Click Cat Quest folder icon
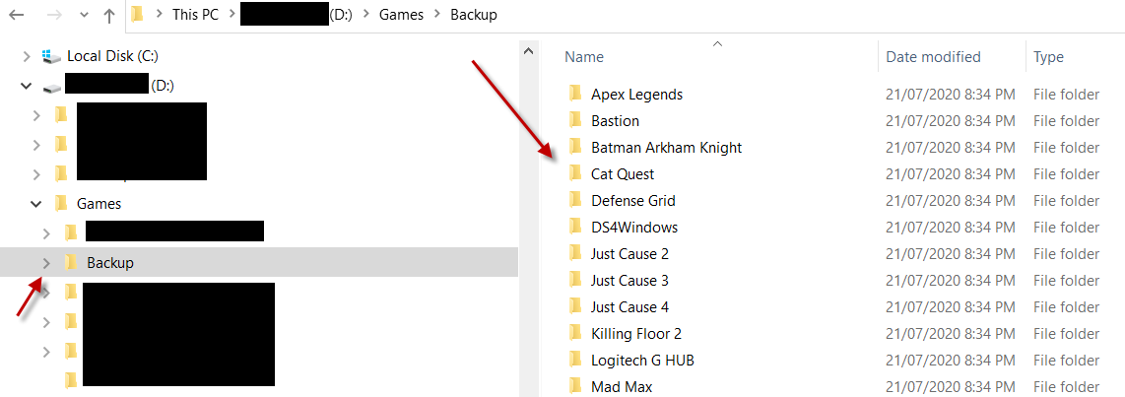This screenshot has width=1125, height=397. [575, 173]
